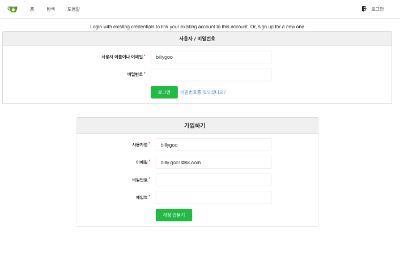Focus the signup 비밀번호 password field

pyautogui.click(x=214, y=180)
